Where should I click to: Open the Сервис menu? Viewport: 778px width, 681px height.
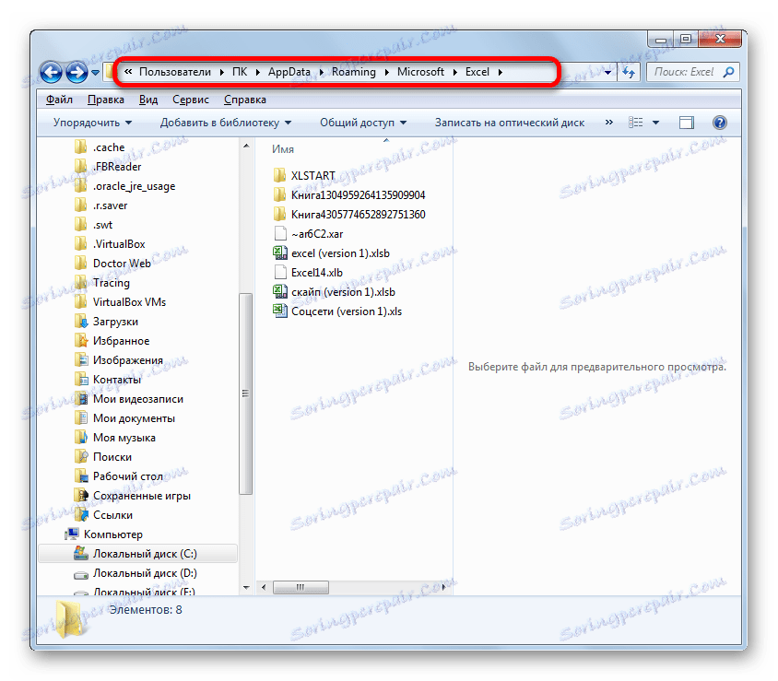coord(191,100)
